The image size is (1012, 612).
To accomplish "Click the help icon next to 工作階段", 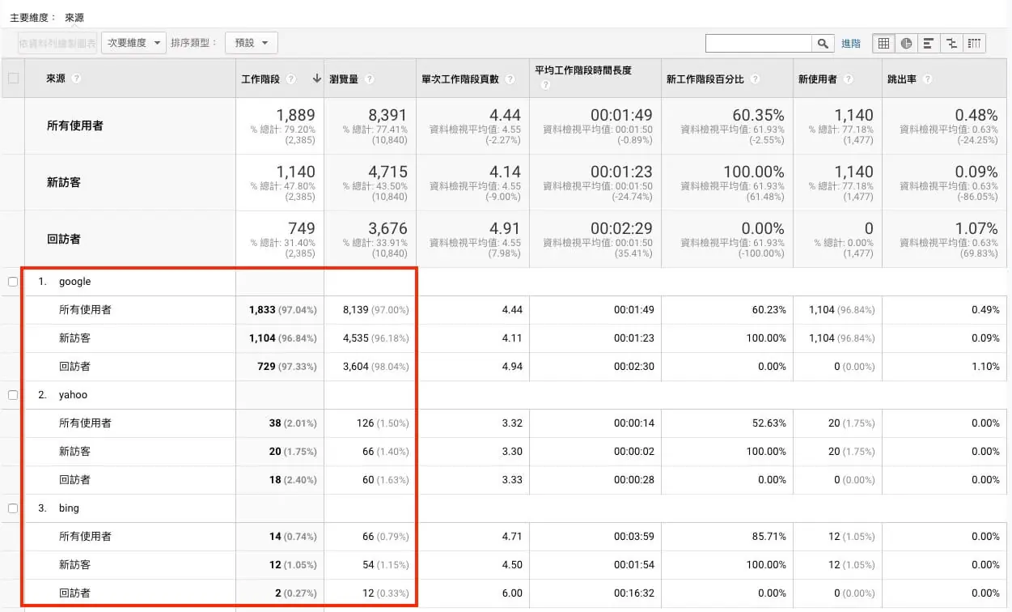I will (x=291, y=79).
